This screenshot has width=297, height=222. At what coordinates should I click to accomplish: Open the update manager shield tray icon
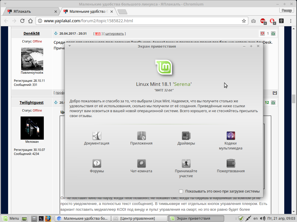point(241,219)
